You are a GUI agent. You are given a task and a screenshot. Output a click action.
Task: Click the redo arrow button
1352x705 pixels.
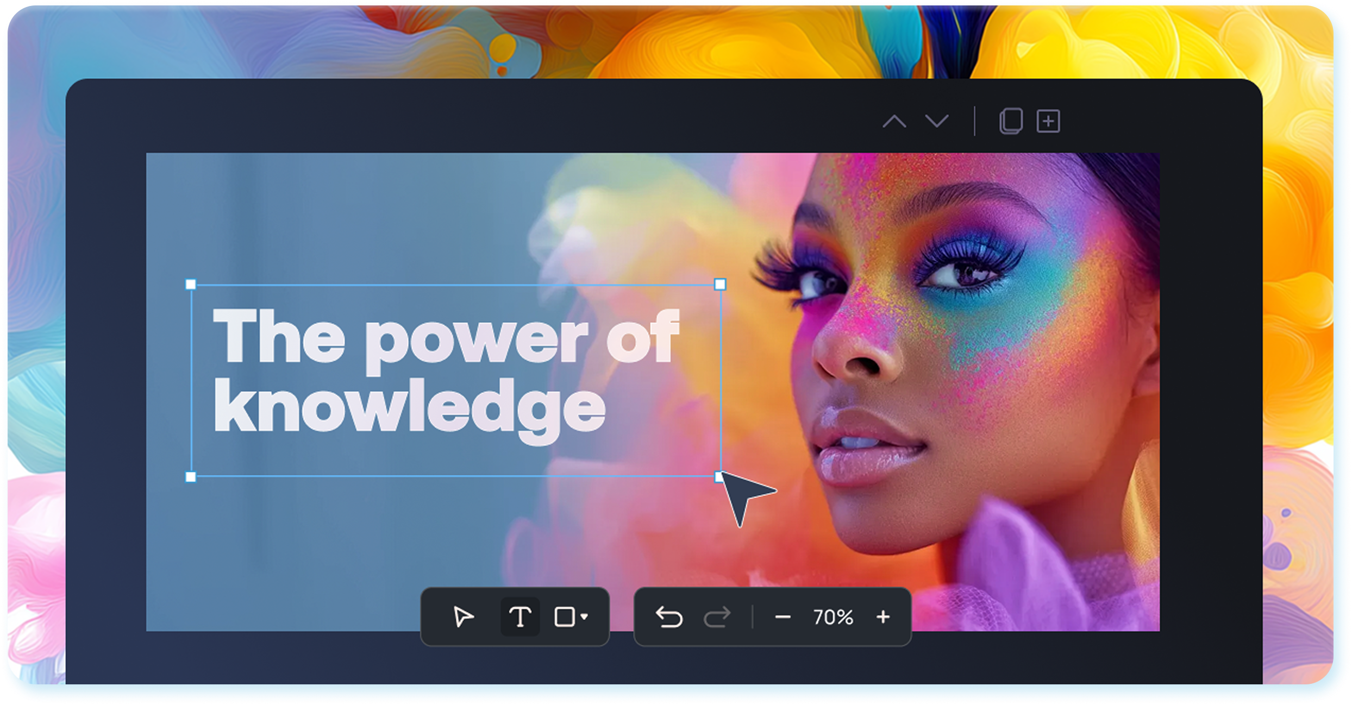[717, 617]
